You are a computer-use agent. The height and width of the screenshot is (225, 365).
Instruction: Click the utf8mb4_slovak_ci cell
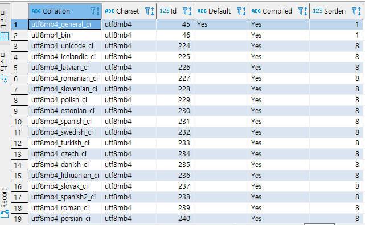point(65,186)
